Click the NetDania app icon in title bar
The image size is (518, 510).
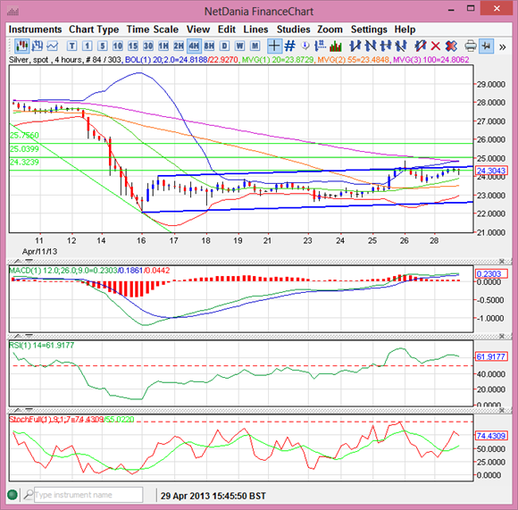pos(13,12)
